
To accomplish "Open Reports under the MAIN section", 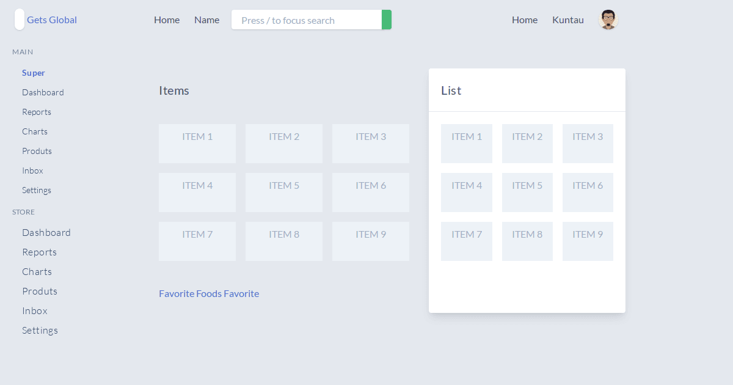I will point(37,112).
